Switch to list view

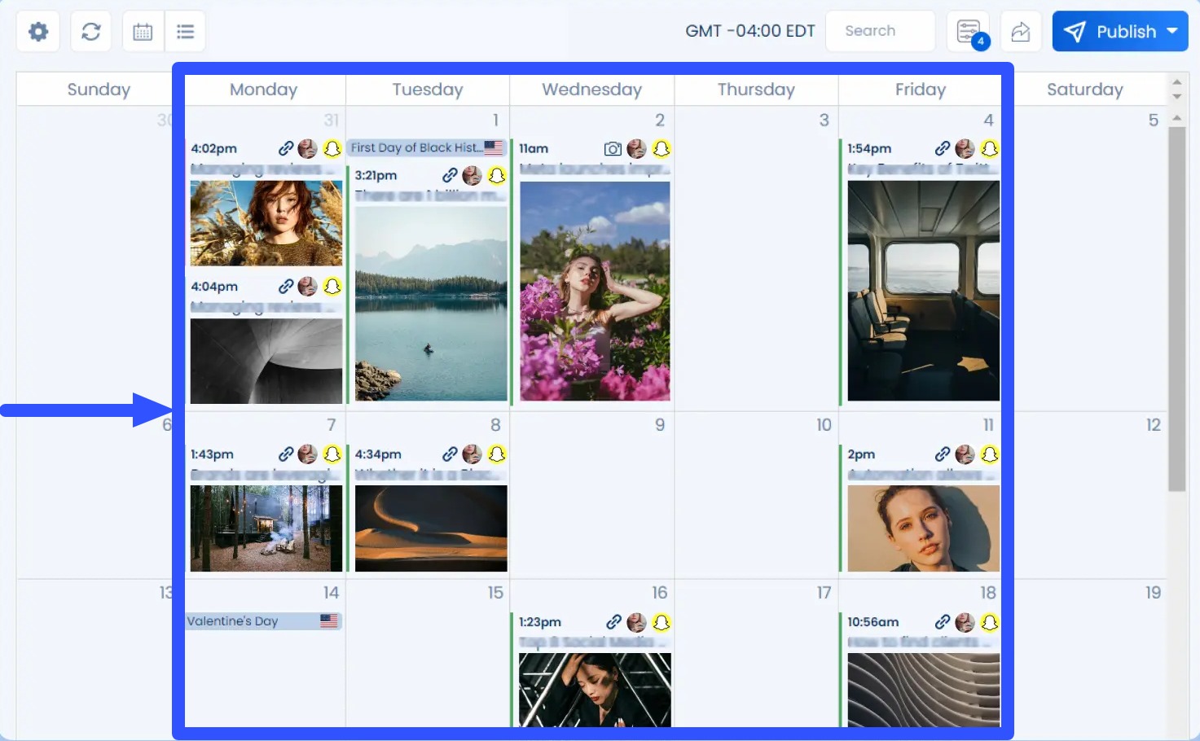pyautogui.click(x=185, y=32)
